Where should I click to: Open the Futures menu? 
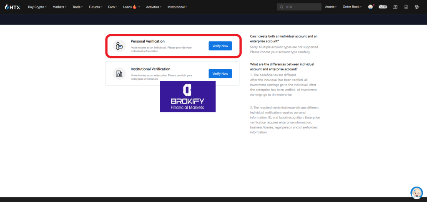coord(96,7)
